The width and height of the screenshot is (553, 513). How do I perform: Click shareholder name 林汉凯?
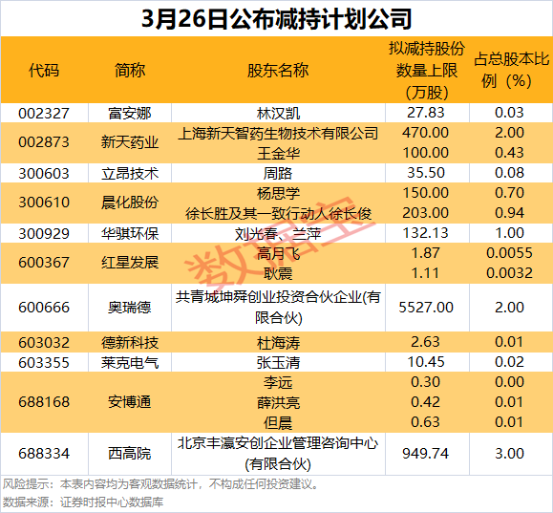click(x=278, y=114)
